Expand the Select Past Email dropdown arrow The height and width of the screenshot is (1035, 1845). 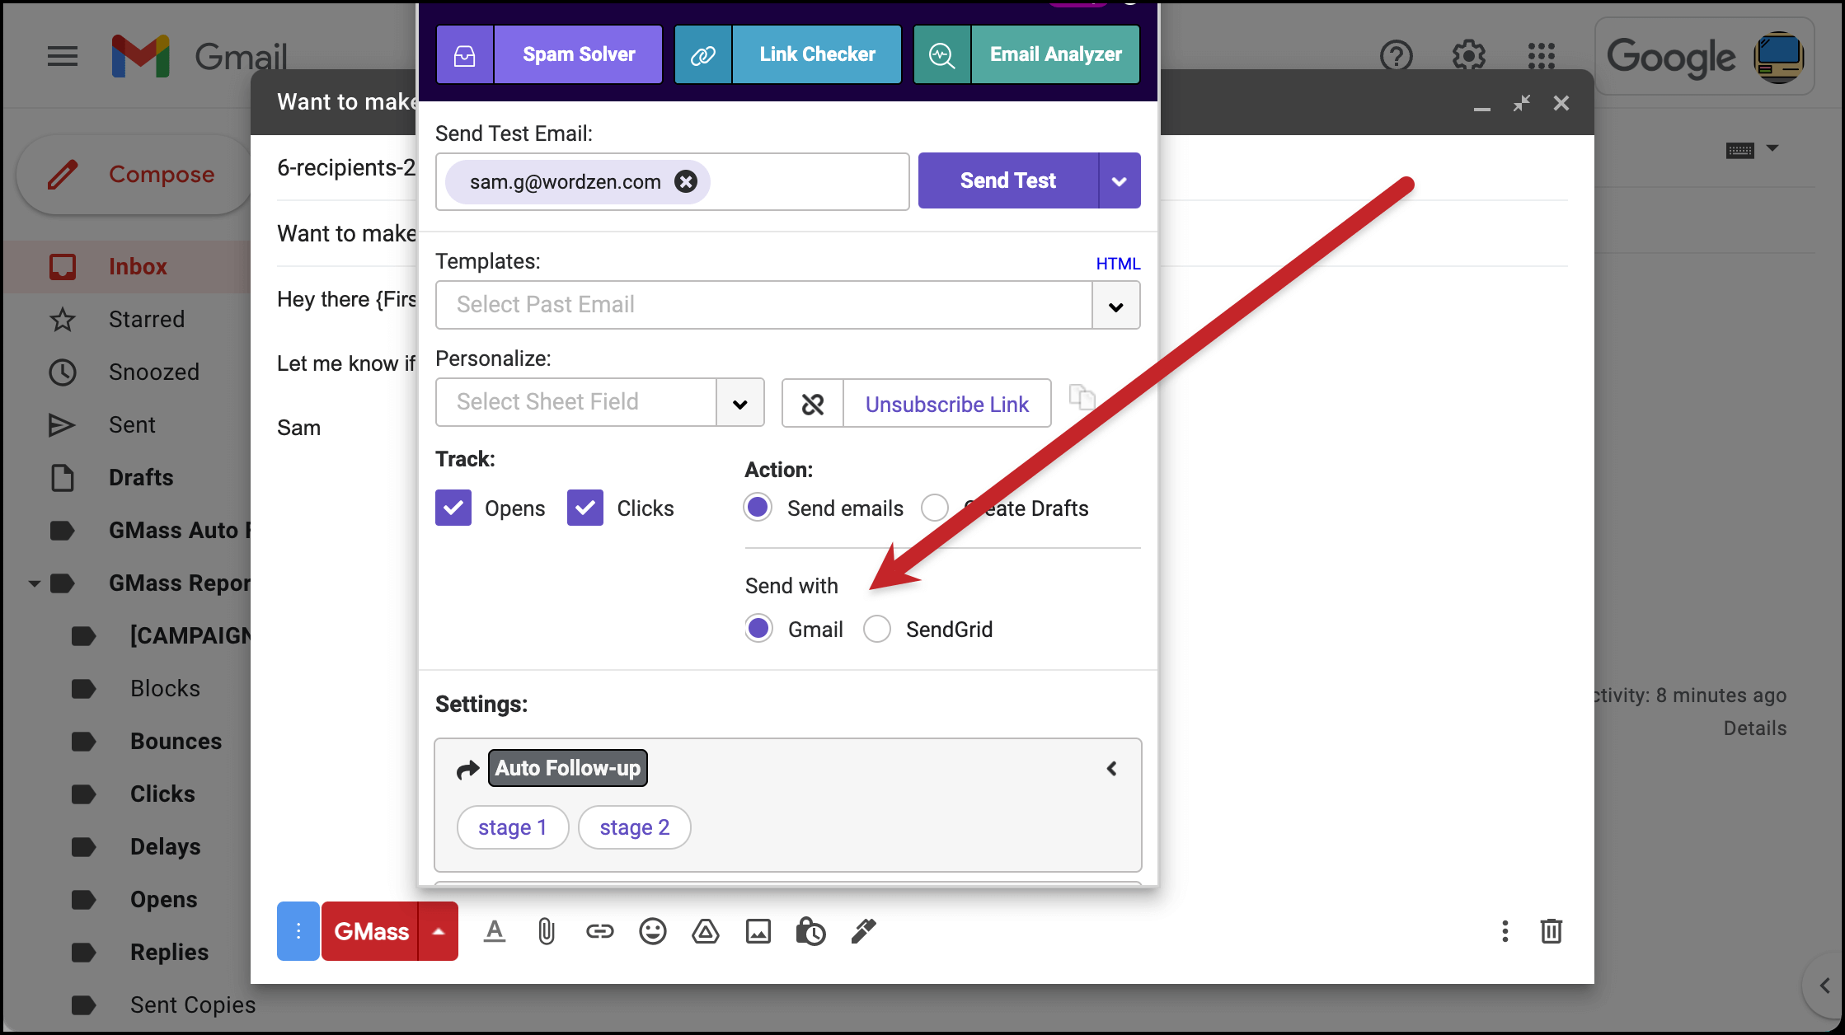click(1116, 306)
